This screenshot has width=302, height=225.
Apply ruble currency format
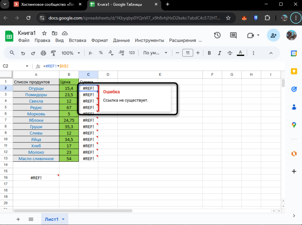coord(90,53)
